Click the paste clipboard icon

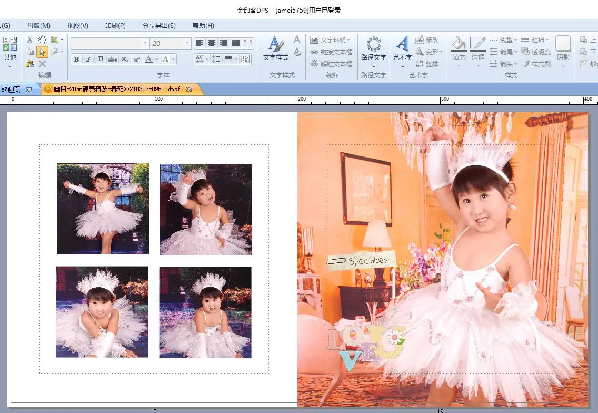click(29, 64)
